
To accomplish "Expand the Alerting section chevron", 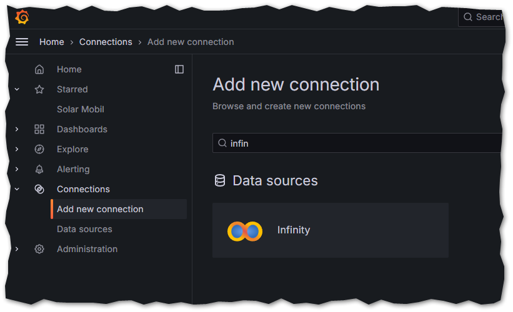I will pyautogui.click(x=17, y=169).
